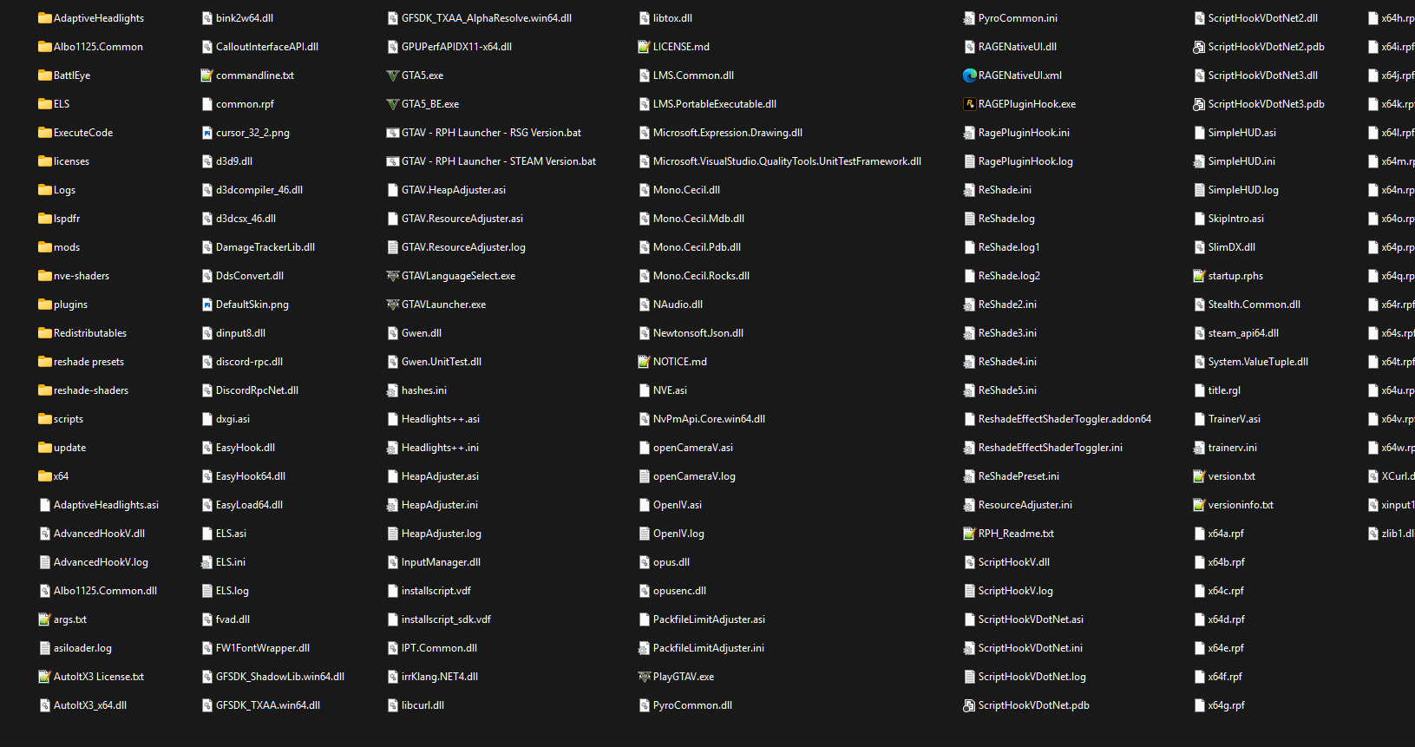Select the RAGENativeUI.xml Edge icon
Screen dimensions: 1415x747
(969, 75)
